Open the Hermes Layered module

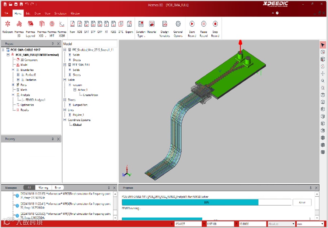pyautogui.click(x=31, y=29)
